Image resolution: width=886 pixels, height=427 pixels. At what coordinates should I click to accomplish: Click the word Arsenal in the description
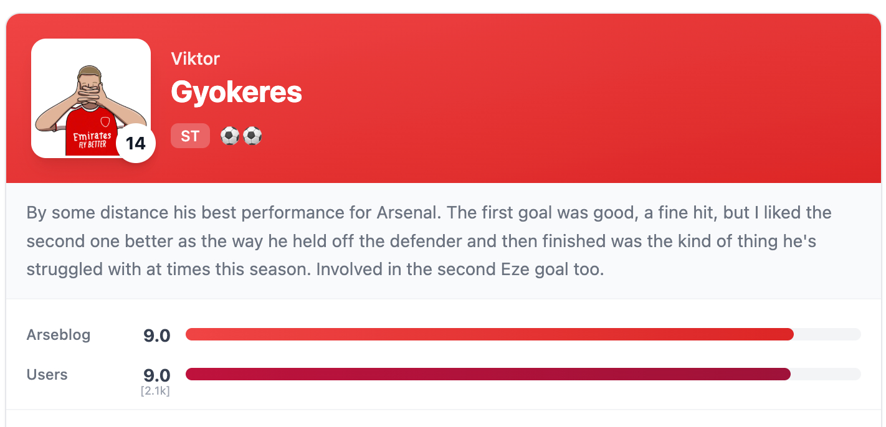[407, 213]
